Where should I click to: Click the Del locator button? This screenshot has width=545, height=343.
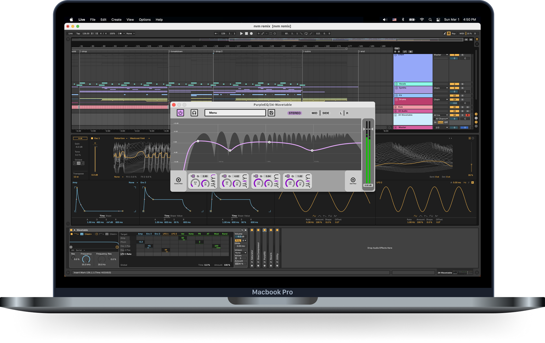397,48
